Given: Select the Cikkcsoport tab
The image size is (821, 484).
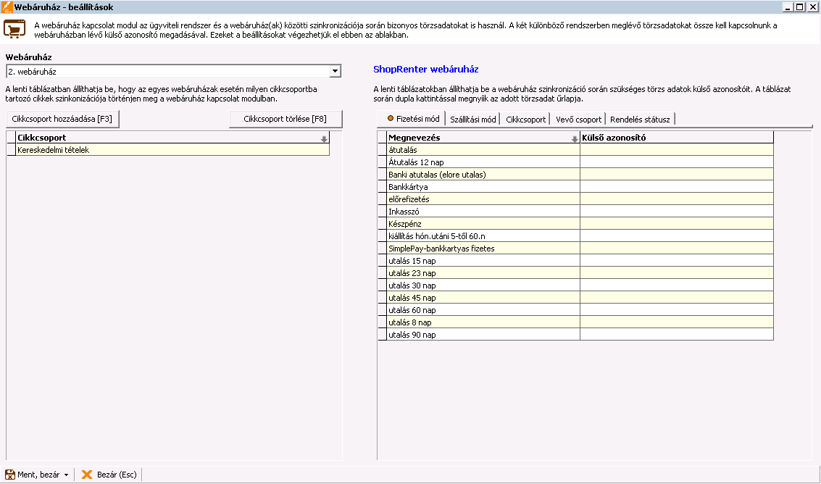Looking at the screenshot, I should tap(525, 120).
